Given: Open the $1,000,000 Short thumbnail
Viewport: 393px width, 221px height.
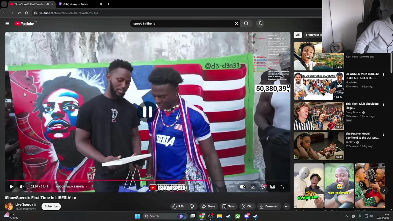Looking at the screenshot, I should (309, 186).
